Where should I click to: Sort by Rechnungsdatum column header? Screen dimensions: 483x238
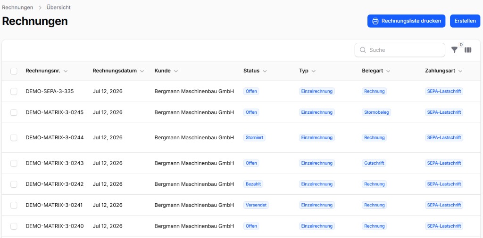coord(118,71)
